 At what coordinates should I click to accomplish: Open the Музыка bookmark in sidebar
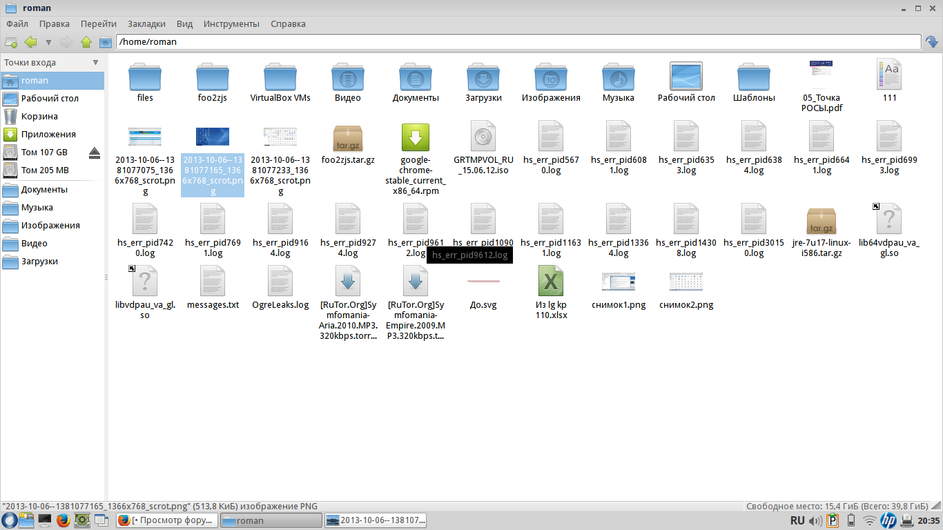[52, 207]
